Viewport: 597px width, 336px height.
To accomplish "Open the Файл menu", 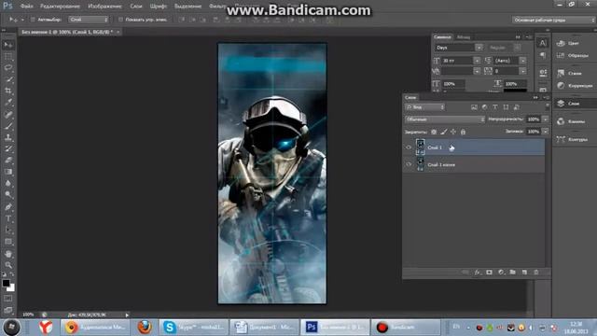I will [x=27, y=7].
